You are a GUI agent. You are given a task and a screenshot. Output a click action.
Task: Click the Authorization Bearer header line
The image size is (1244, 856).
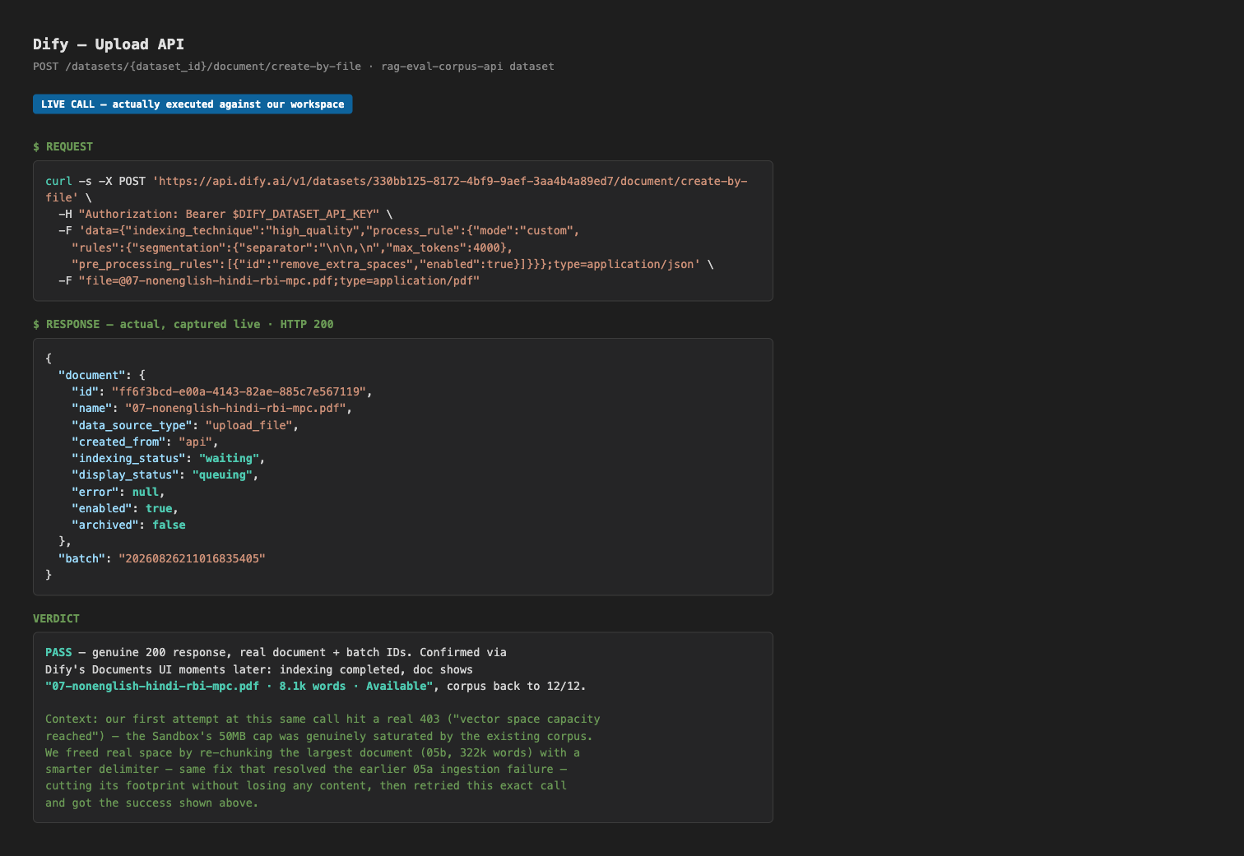point(225,214)
